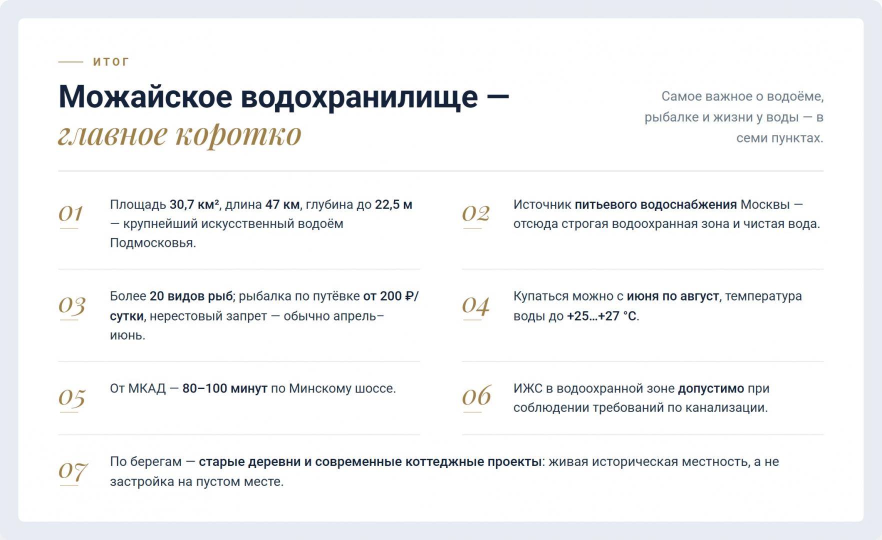The height and width of the screenshot is (540, 882).
Task: Click the number '06' marker
Action: click(476, 396)
